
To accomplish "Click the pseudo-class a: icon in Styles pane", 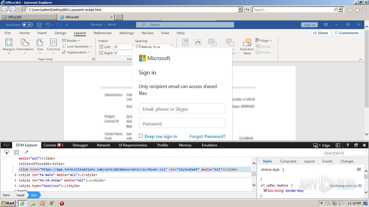I will pos(359,169).
